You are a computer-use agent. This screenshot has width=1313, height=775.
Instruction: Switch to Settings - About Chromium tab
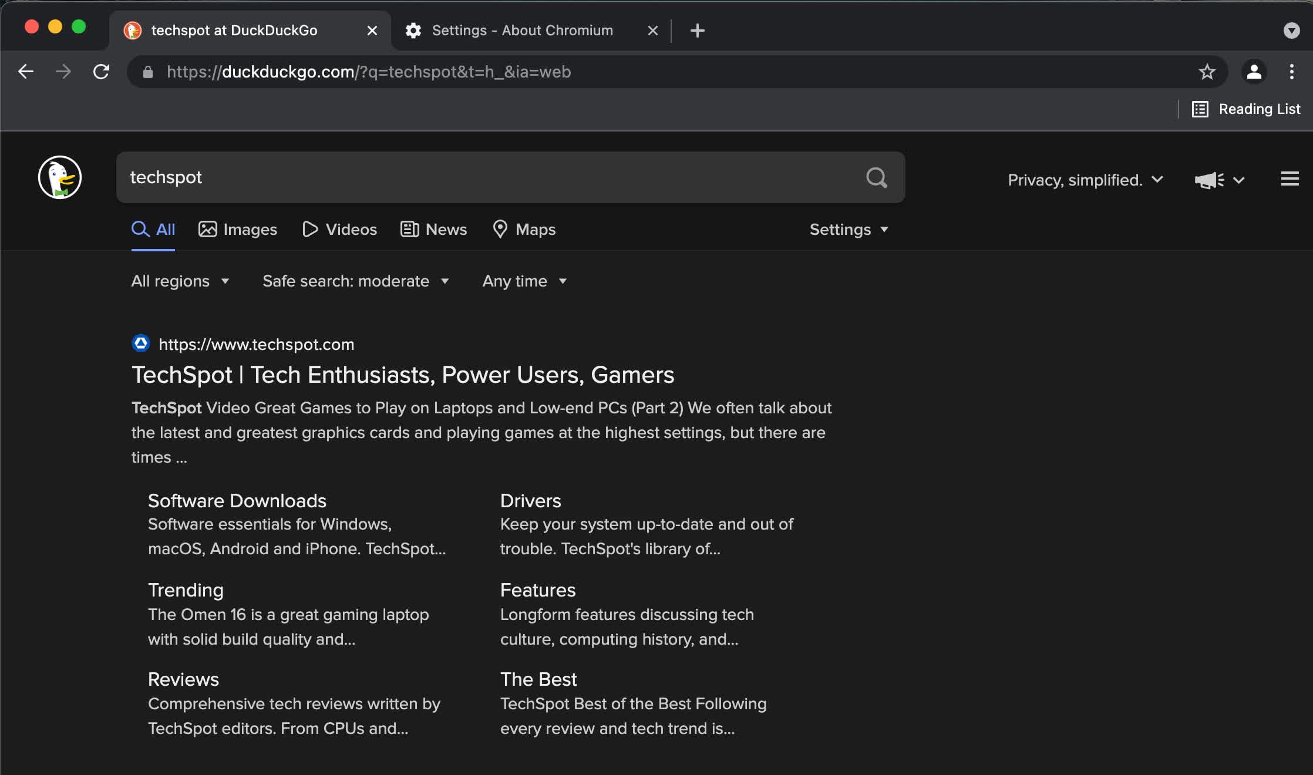(x=521, y=31)
